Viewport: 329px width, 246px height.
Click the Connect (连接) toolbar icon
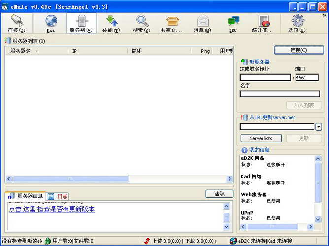[17, 23]
